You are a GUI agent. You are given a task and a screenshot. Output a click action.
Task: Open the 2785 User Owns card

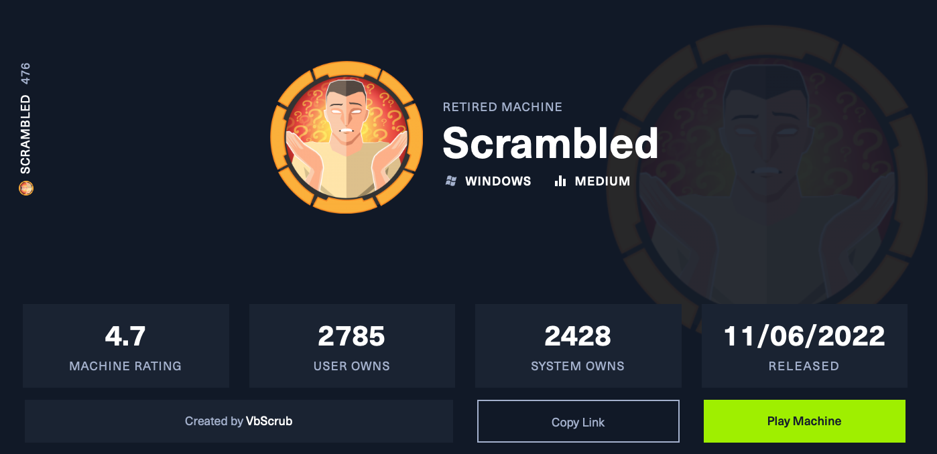pyautogui.click(x=352, y=346)
